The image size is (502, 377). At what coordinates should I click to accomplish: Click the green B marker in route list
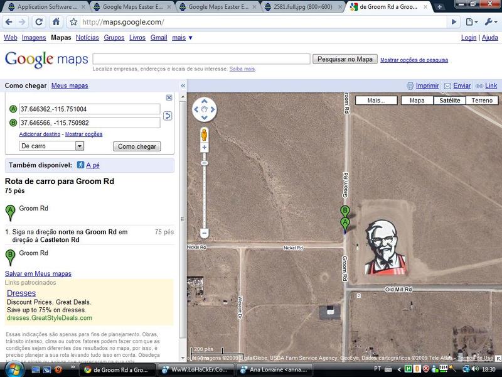point(10,258)
